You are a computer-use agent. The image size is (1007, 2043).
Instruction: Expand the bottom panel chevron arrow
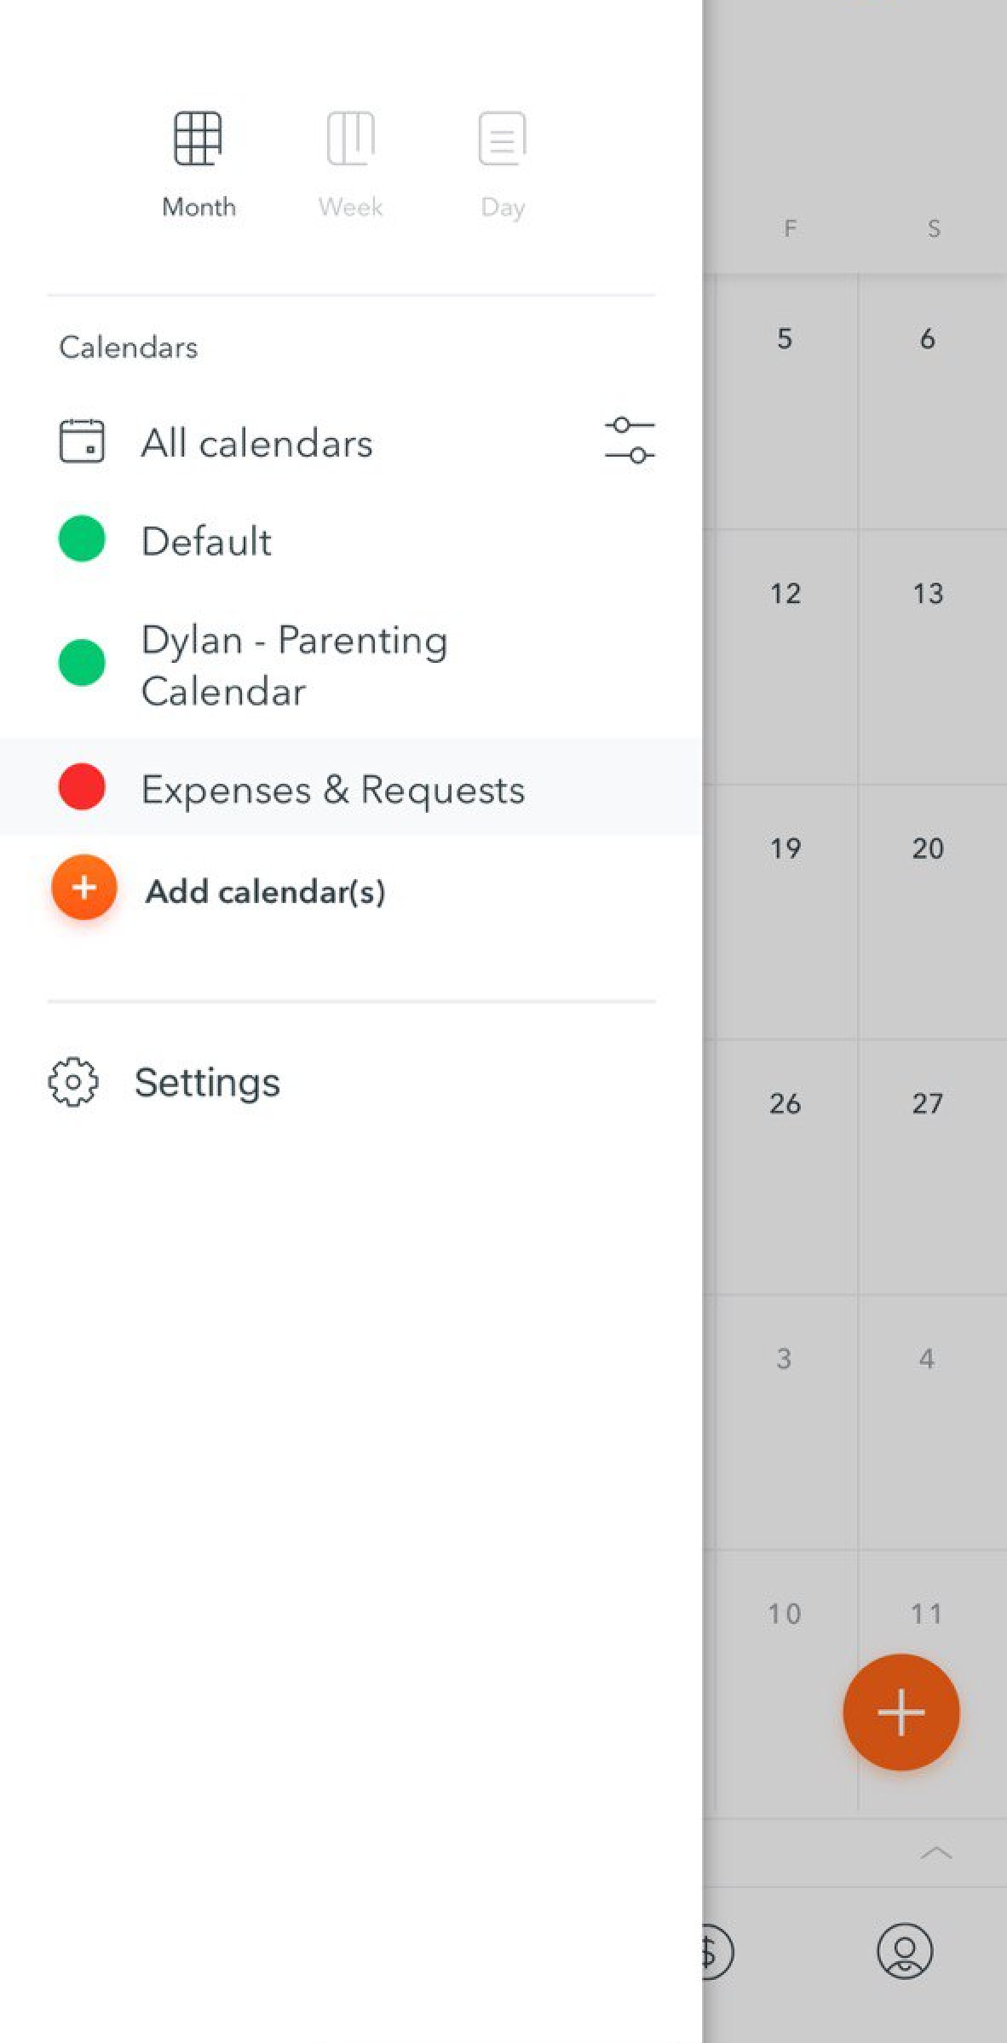point(936,1853)
